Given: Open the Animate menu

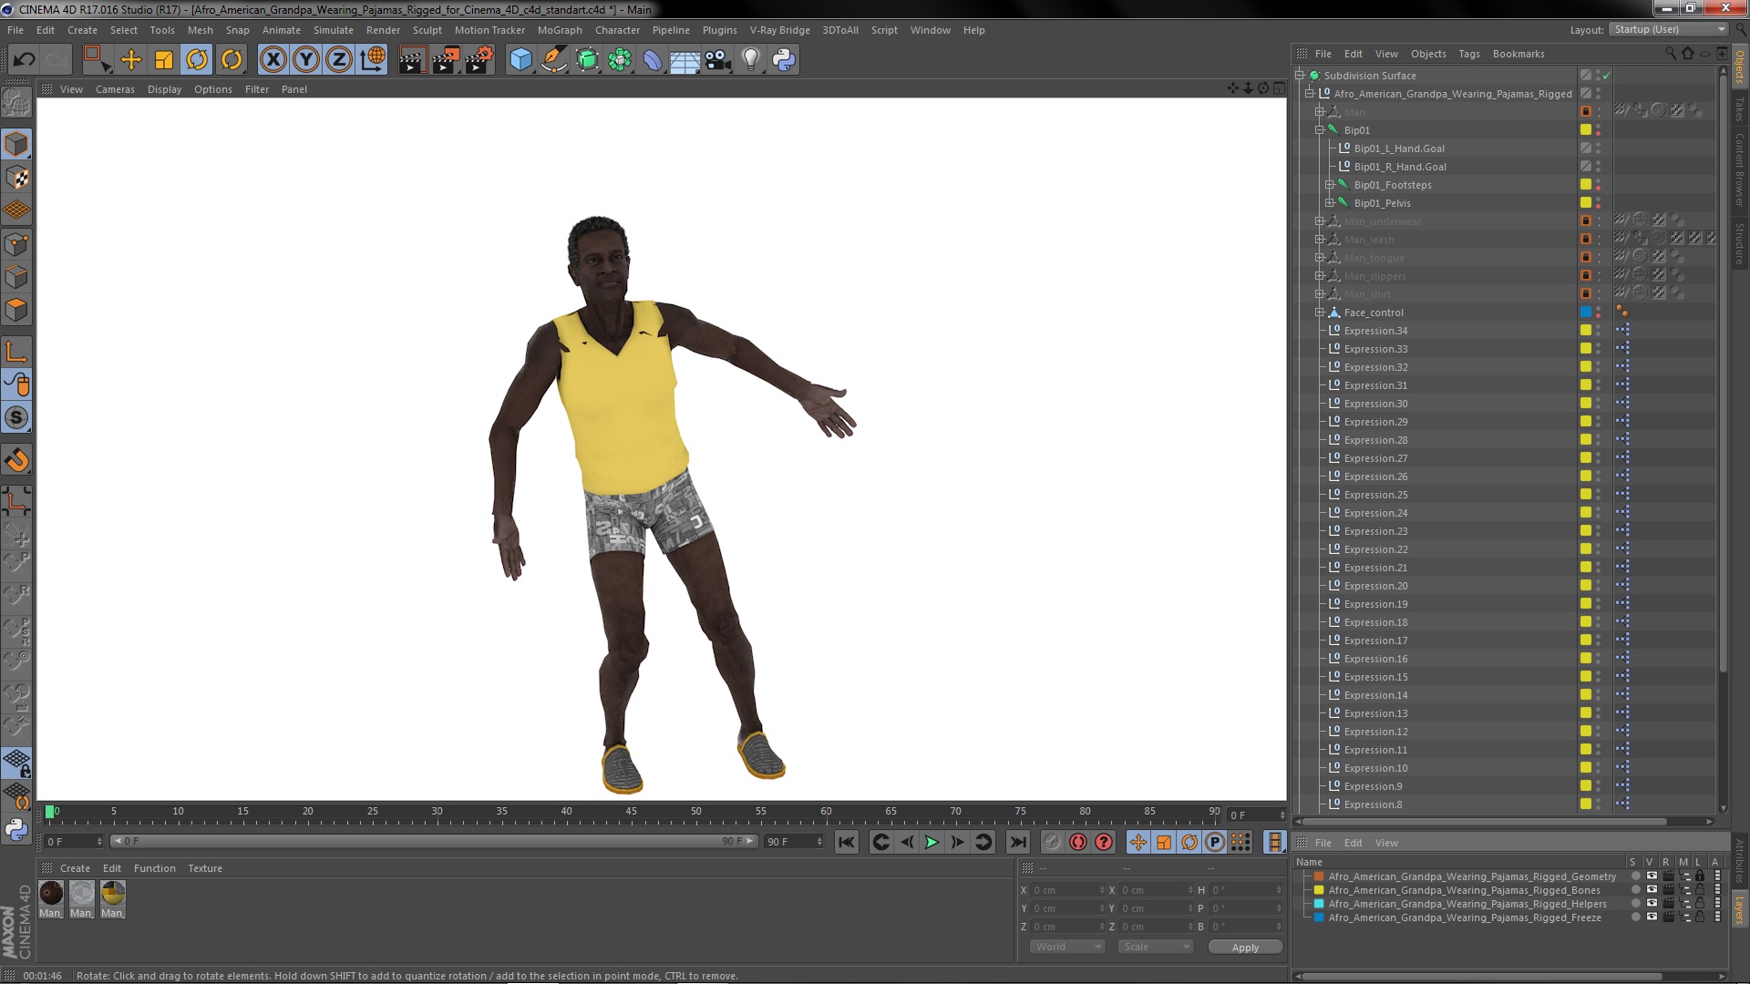Looking at the screenshot, I should [x=279, y=30].
